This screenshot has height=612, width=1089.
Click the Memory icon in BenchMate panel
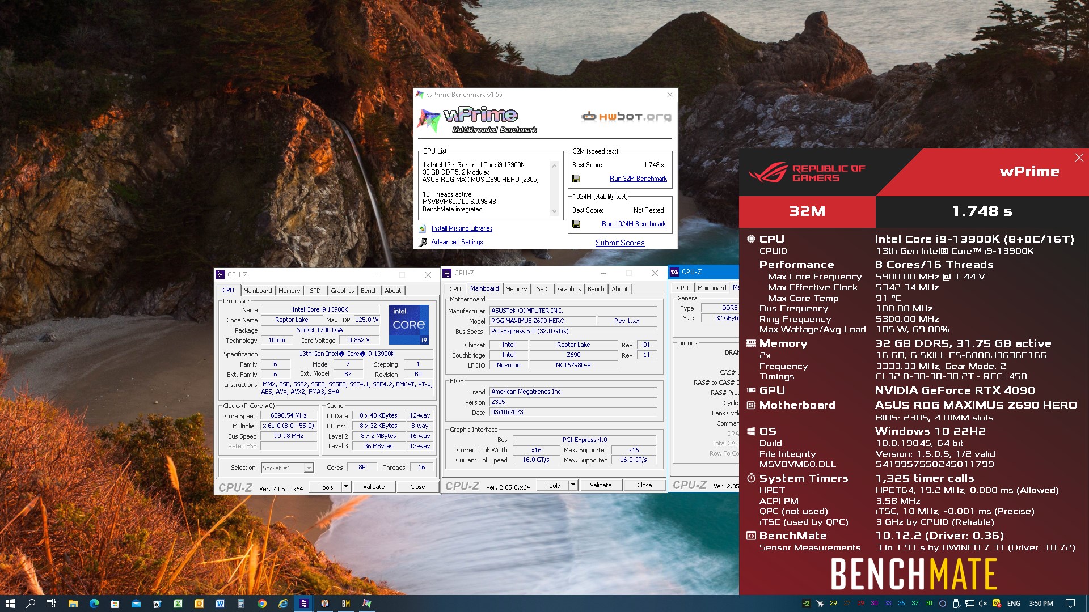[x=751, y=343]
